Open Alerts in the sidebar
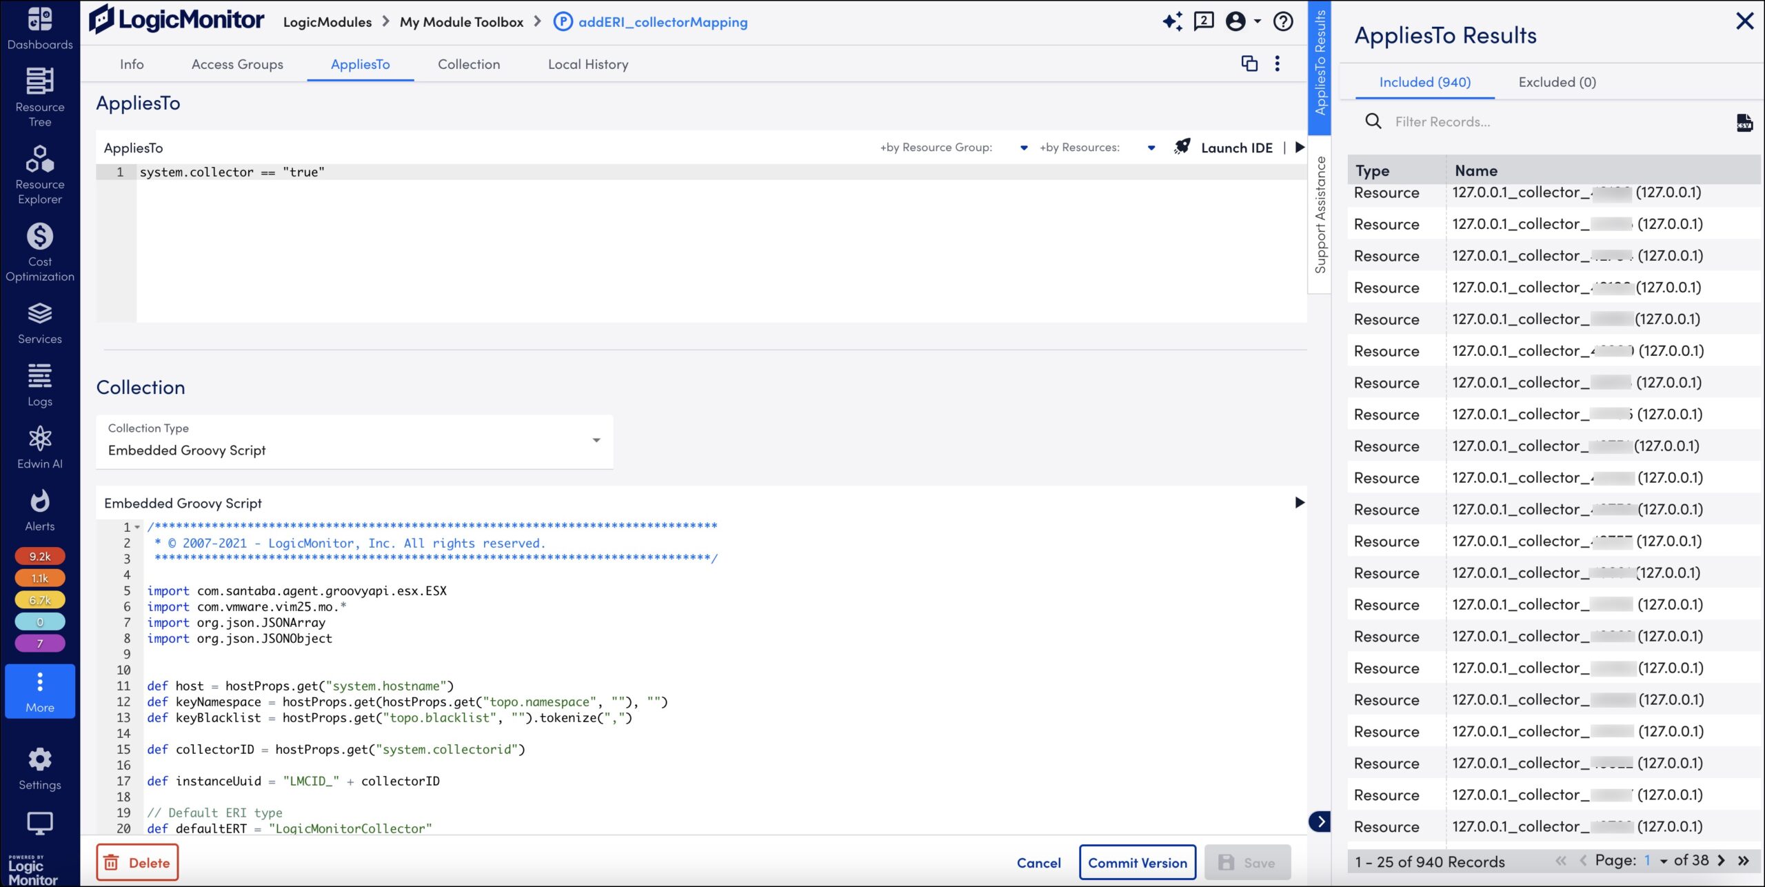This screenshot has height=887, width=1765. tap(40, 510)
